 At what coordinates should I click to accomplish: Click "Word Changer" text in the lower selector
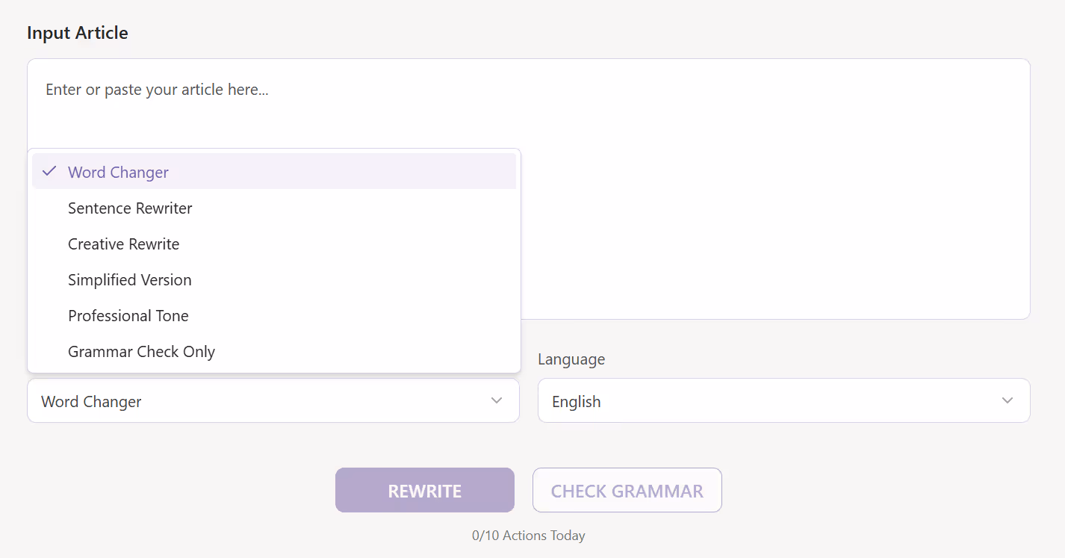90,401
